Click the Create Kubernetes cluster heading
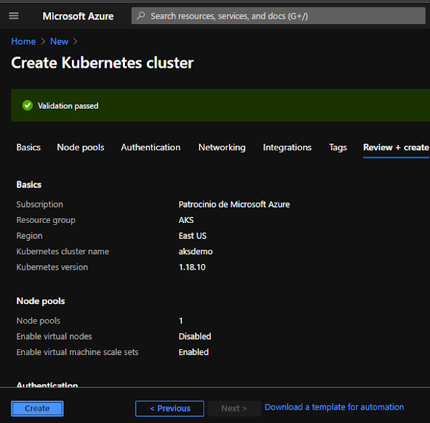This screenshot has width=430, height=423. [102, 62]
